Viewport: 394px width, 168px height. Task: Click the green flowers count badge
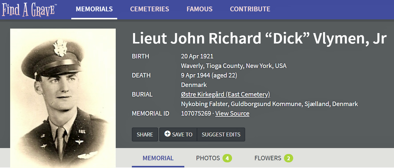(288, 158)
